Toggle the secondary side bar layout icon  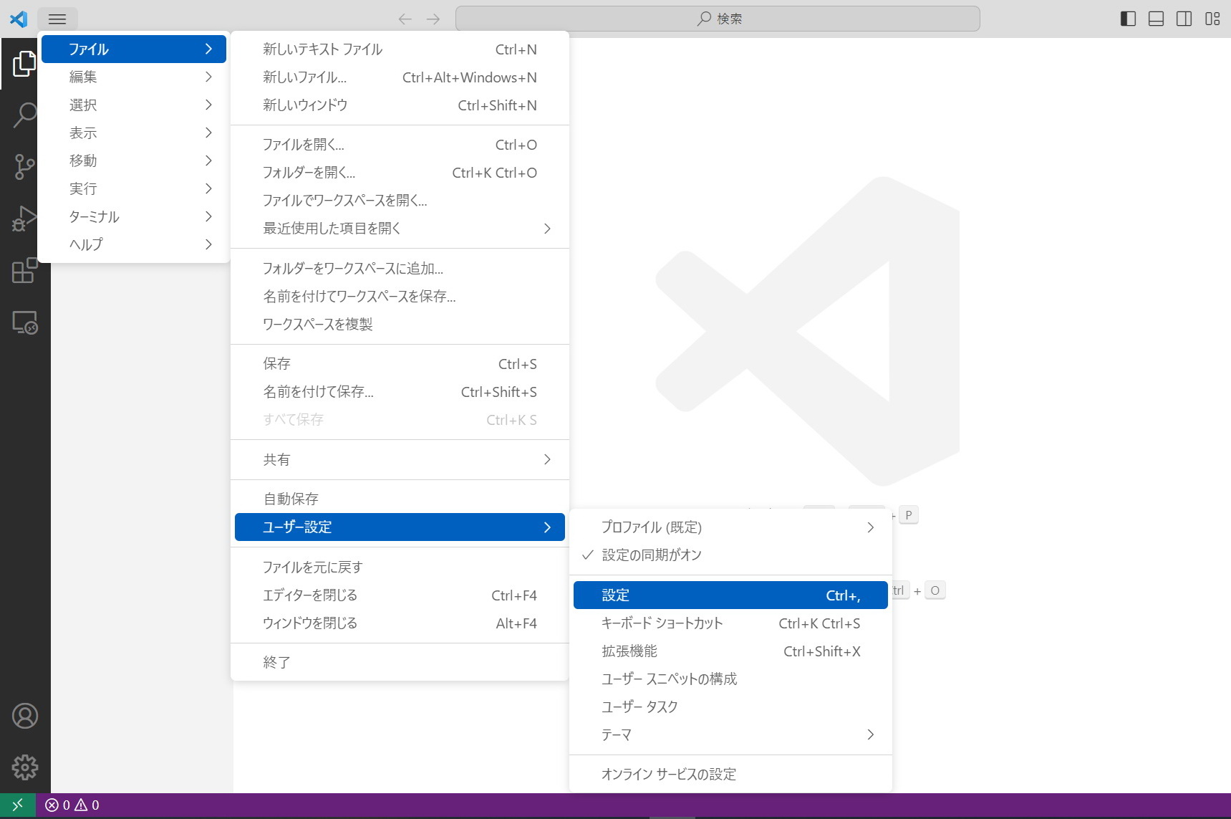click(x=1184, y=19)
